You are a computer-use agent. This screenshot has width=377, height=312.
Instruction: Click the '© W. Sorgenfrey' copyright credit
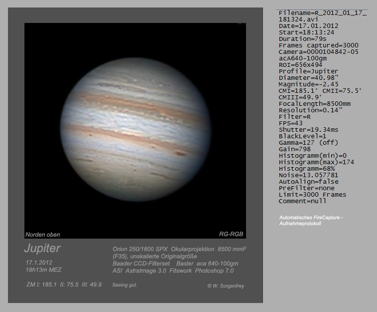pos(226,286)
